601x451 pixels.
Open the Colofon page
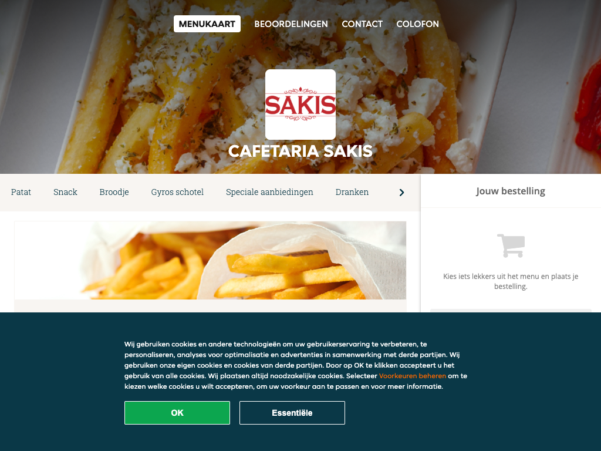click(417, 23)
